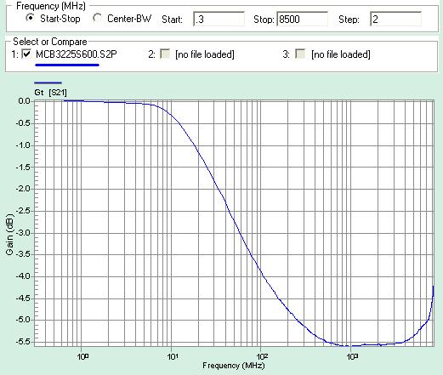
Task: Click the 10³ tick label on frequency axis
Action: click(351, 356)
